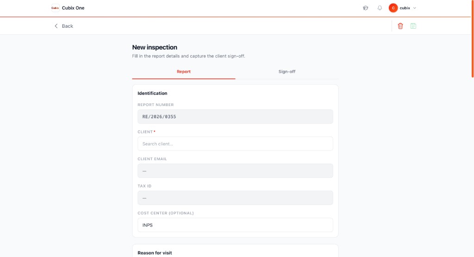Click the page vertical scrollbar thumb

(473, 39)
